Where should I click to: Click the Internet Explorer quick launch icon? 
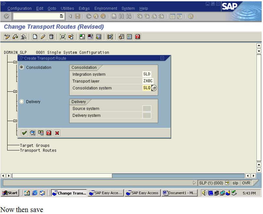click(x=35, y=193)
